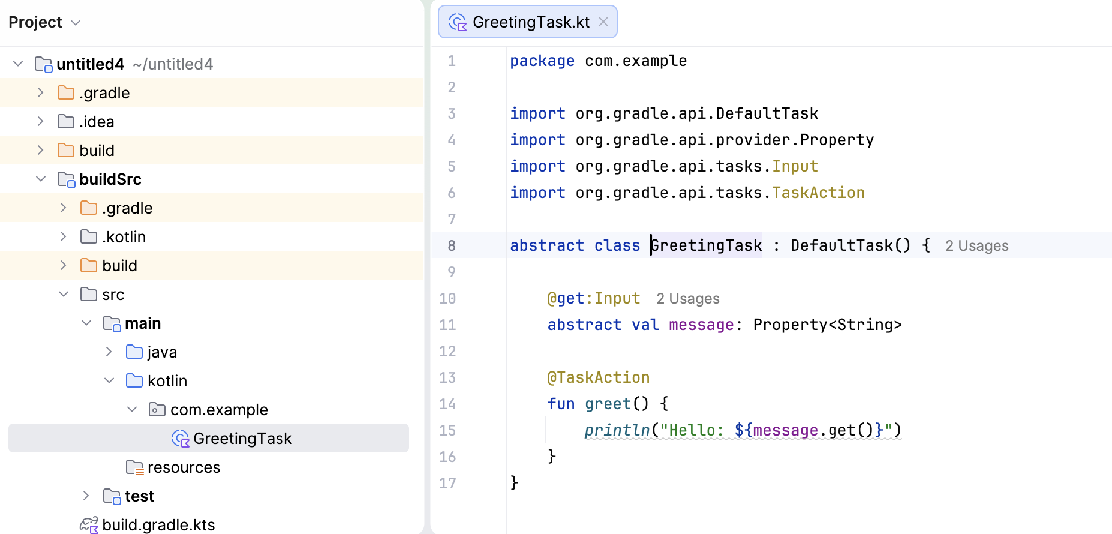Click line number 8 in the gutter

click(x=452, y=245)
